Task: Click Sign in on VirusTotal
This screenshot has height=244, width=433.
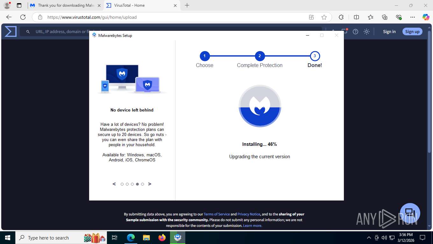Action: point(389,31)
